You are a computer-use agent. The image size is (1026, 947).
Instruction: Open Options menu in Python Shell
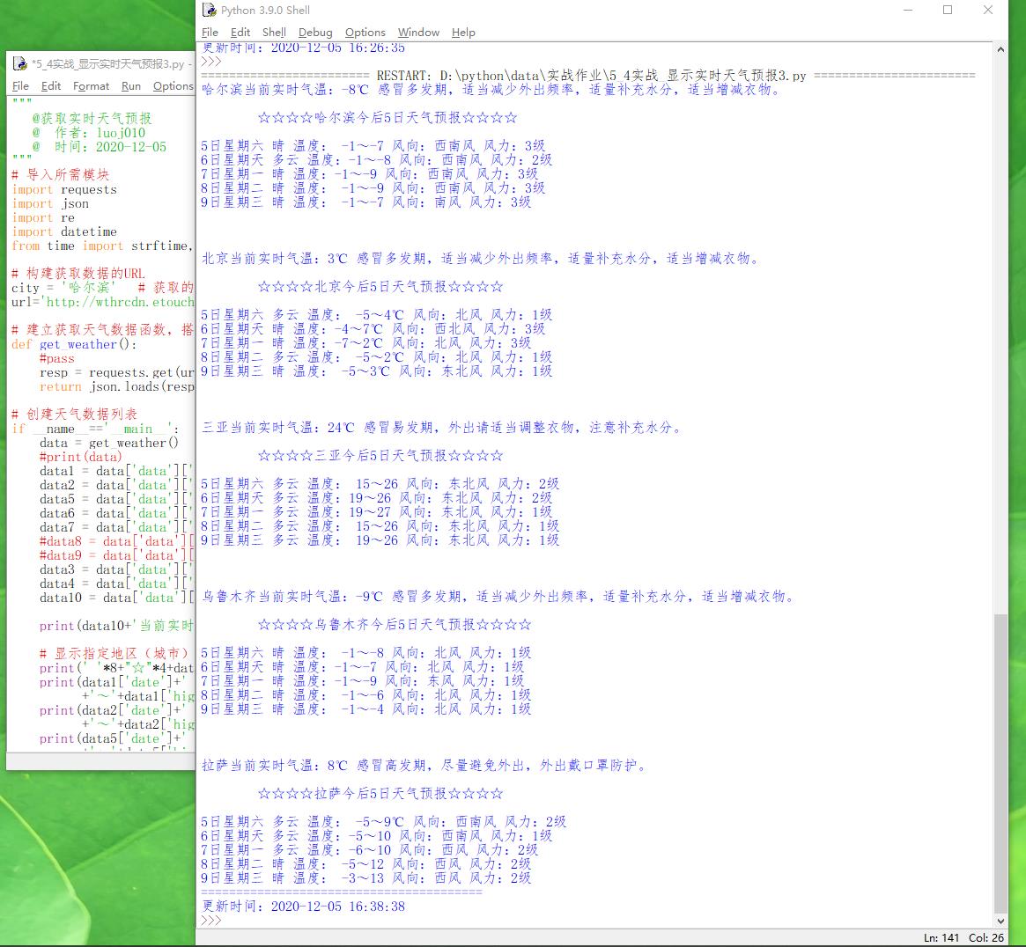(x=365, y=32)
